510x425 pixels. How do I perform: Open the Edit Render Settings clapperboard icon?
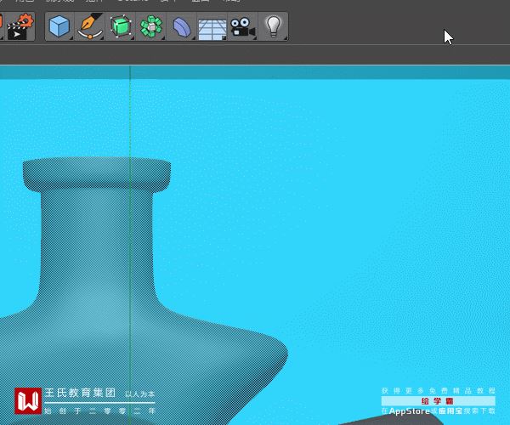point(20,26)
